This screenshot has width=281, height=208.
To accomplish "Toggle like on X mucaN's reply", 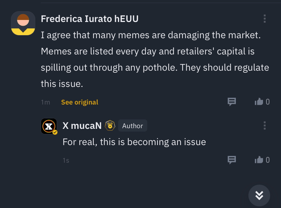I will tap(259, 160).
